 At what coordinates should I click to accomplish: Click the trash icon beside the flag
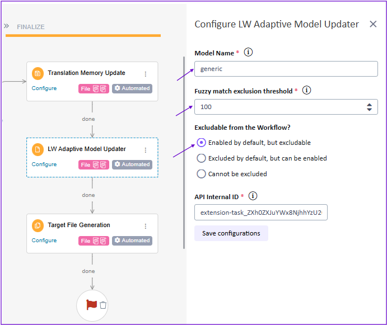(x=103, y=305)
